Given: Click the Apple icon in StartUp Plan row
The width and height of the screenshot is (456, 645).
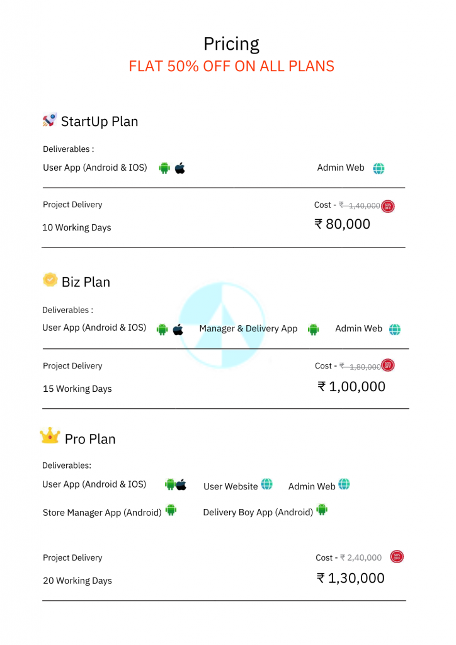Looking at the screenshot, I should pos(180,168).
